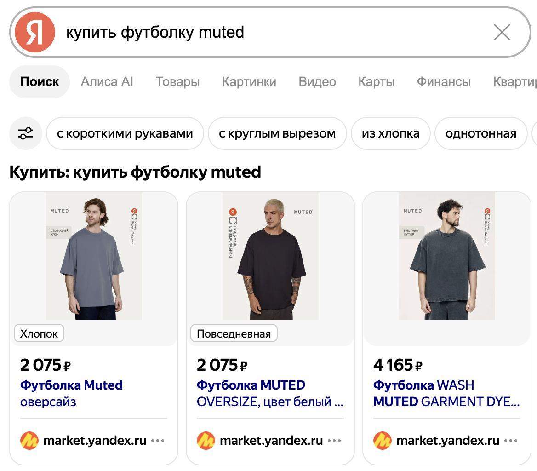Open the filters settings icon
This screenshot has width=537, height=471.
click(26, 133)
